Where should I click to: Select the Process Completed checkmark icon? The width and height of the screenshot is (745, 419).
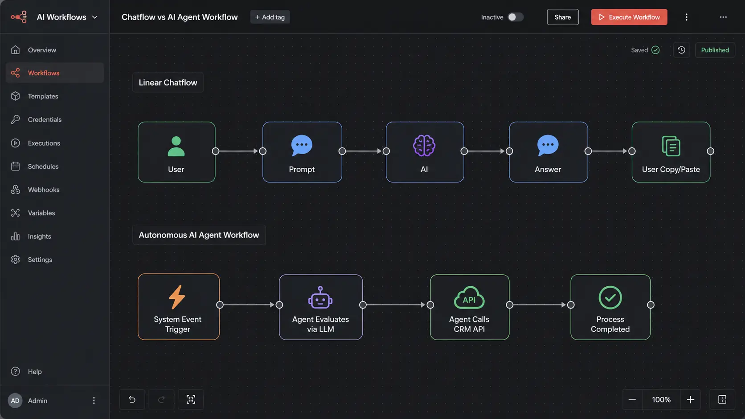[x=610, y=297]
